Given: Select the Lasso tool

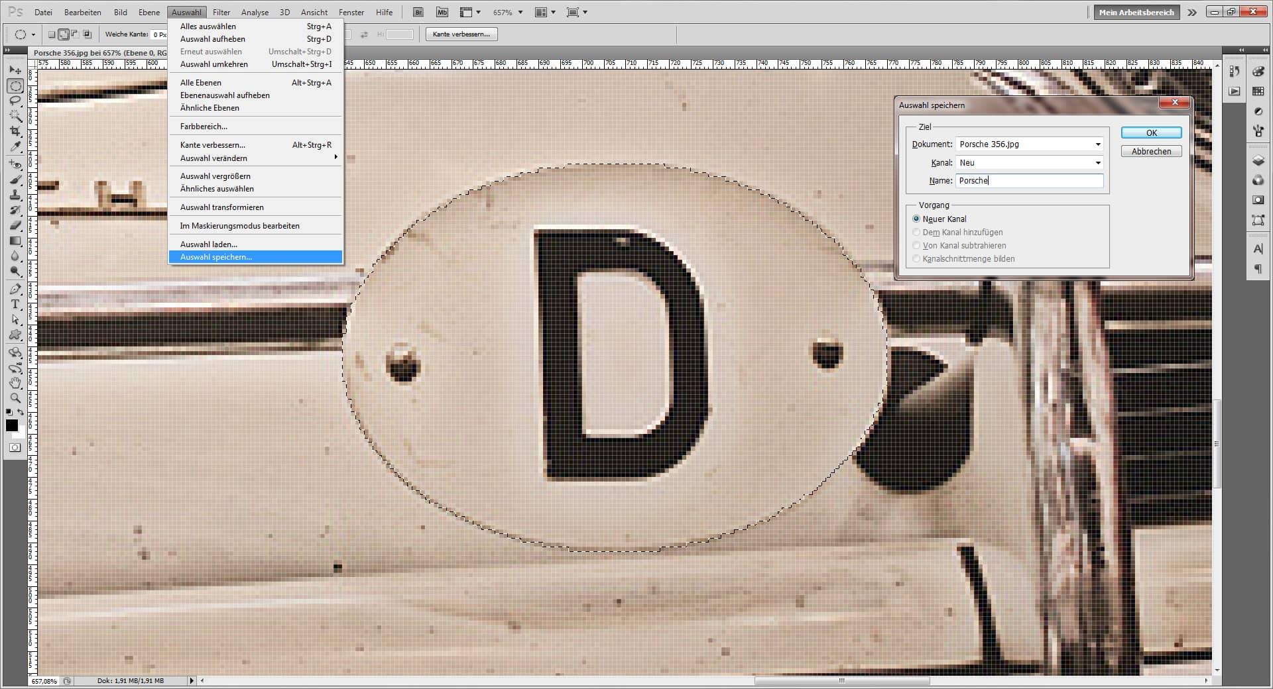Looking at the screenshot, I should click(15, 101).
